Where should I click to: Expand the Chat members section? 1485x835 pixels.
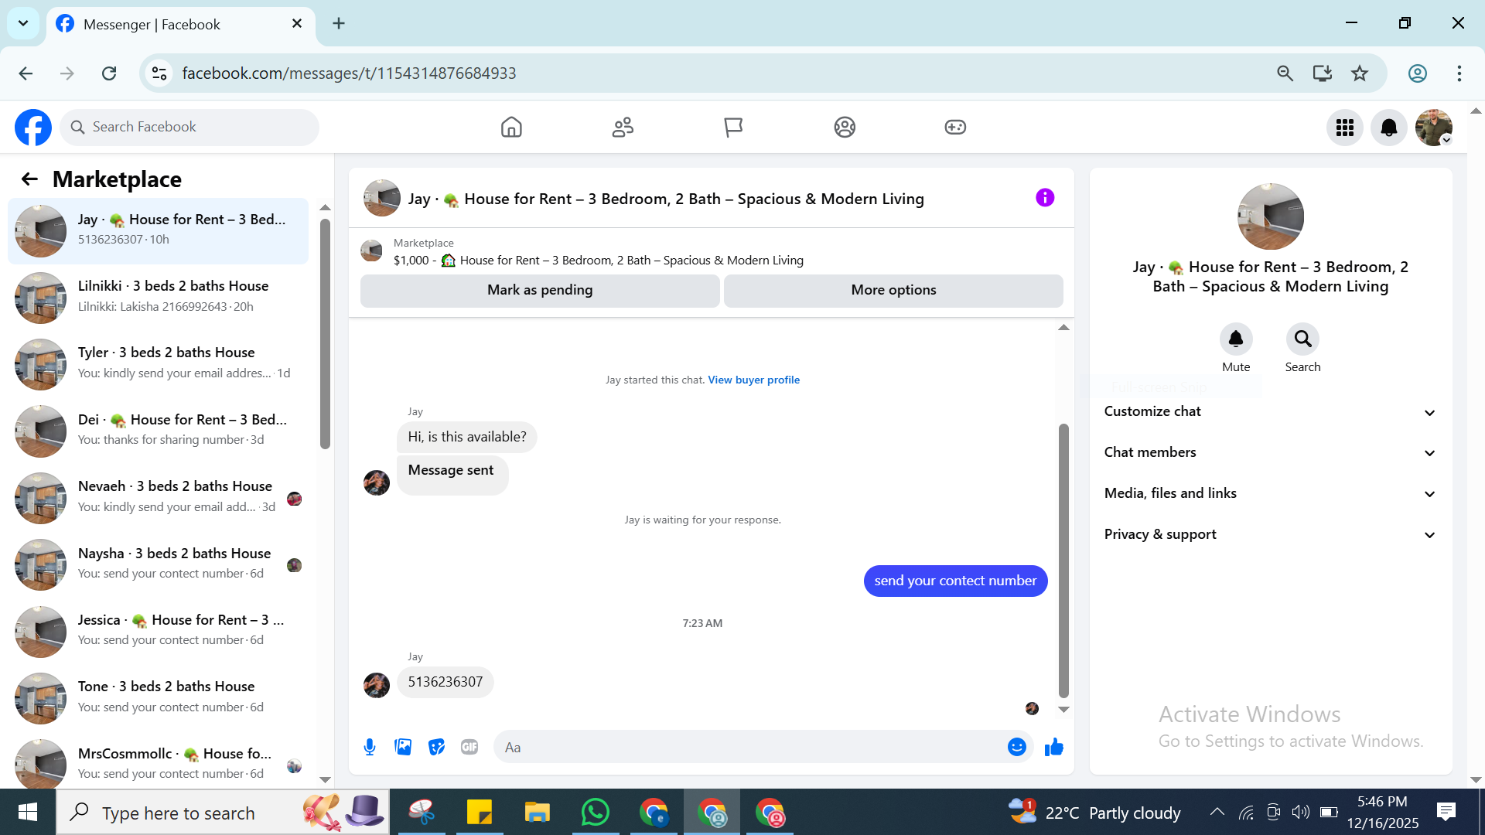[x=1270, y=452]
